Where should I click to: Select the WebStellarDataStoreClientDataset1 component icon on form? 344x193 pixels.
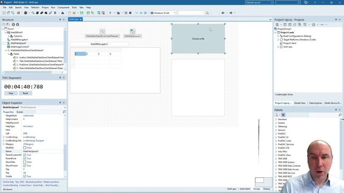103,31
